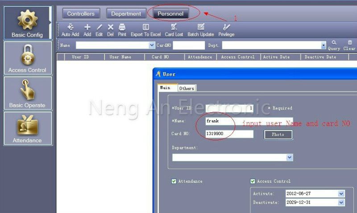The height and width of the screenshot is (213, 357).
Task: Open the Privilege tool
Action: pos(226,27)
